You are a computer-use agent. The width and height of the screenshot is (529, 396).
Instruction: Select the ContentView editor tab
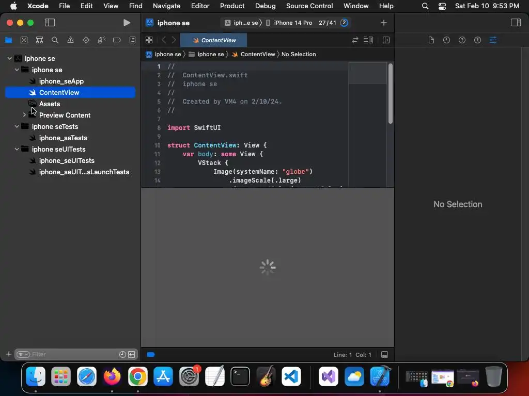click(x=213, y=40)
